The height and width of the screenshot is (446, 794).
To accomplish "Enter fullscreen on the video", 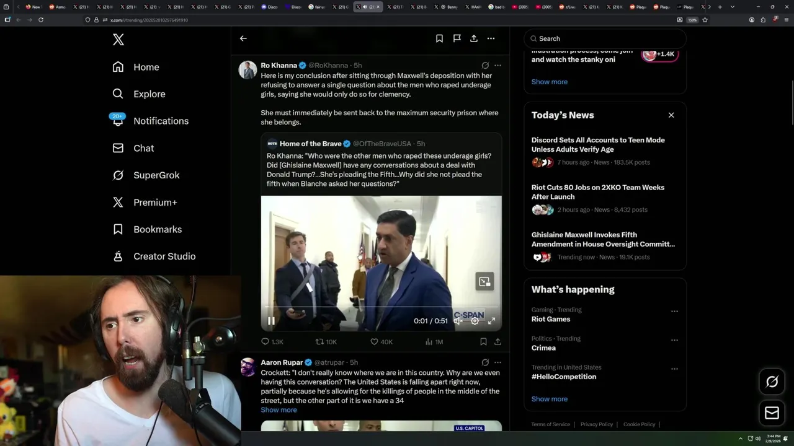I will coord(491,321).
